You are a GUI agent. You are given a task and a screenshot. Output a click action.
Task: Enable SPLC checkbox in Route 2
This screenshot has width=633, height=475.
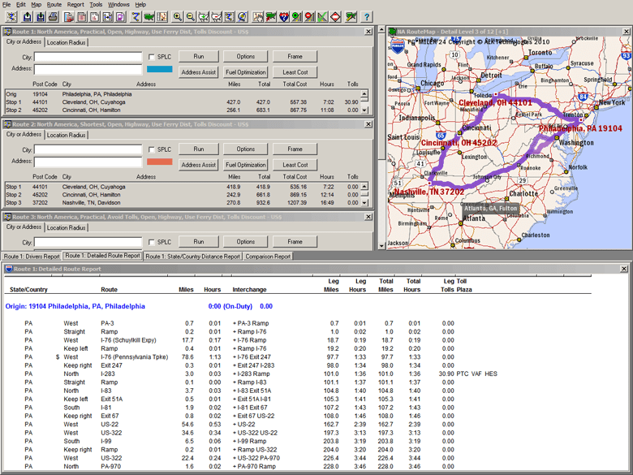coord(152,149)
